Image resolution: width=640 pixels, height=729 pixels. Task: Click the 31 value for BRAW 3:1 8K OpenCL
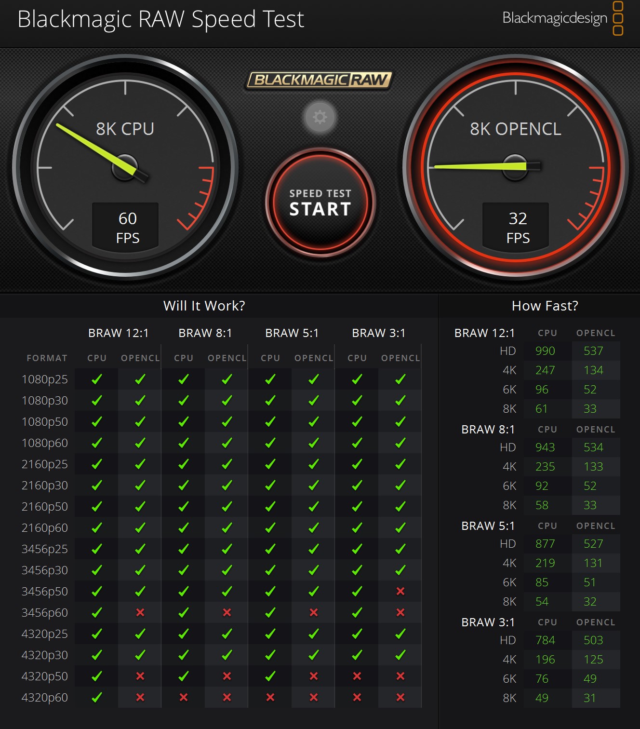(x=590, y=698)
